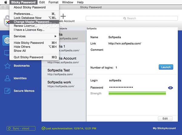This screenshot has width=182, height=135.
Task: Click the green synchronization checkmark icon
Action: coord(43,128)
